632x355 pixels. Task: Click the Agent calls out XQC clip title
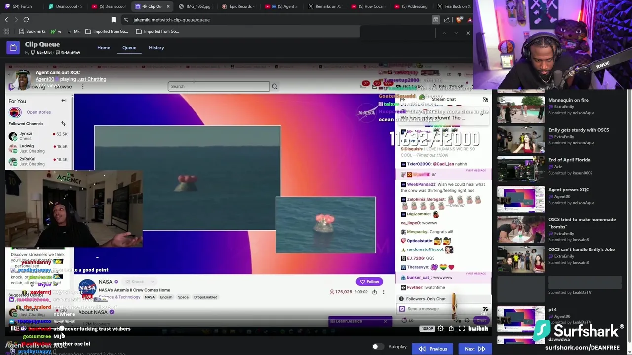pos(57,72)
